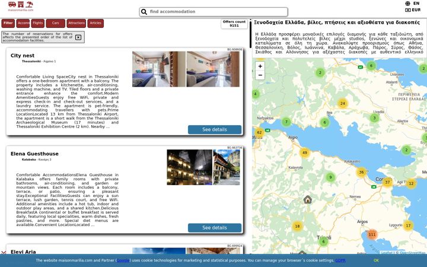Switch to the Articles tab
Viewport: 427px width, 267px height.
pos(95,23)
